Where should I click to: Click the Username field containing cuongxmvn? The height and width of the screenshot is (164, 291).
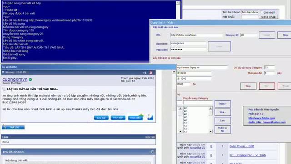tap(188, 43)
